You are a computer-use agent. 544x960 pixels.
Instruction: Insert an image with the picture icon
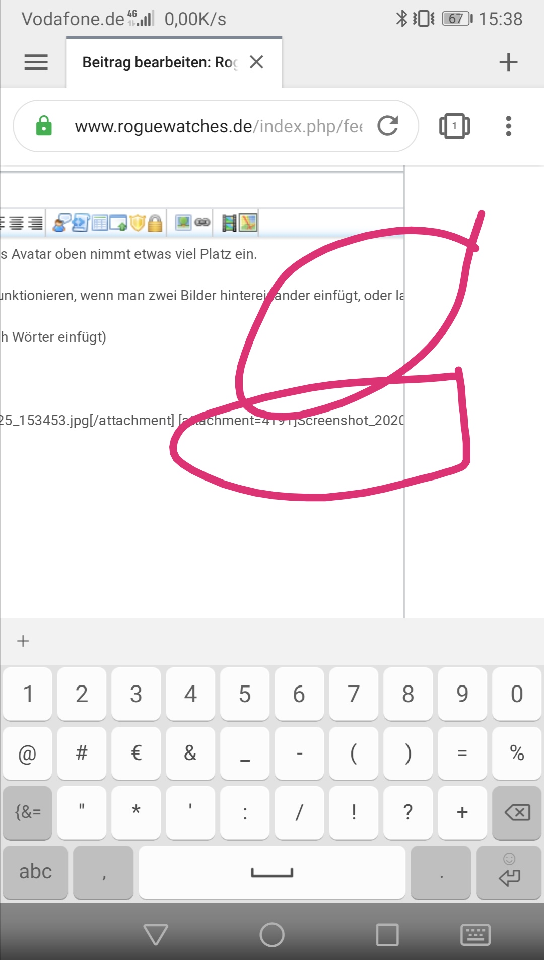183,222
